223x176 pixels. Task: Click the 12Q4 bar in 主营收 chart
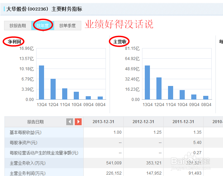159,88
